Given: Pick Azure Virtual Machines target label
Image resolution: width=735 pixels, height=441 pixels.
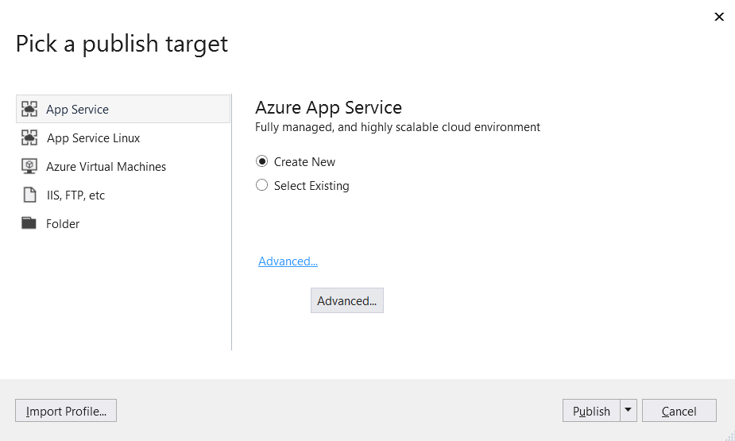Looking at the screenshot, I should pyautogui.click(x=106, y=166).
